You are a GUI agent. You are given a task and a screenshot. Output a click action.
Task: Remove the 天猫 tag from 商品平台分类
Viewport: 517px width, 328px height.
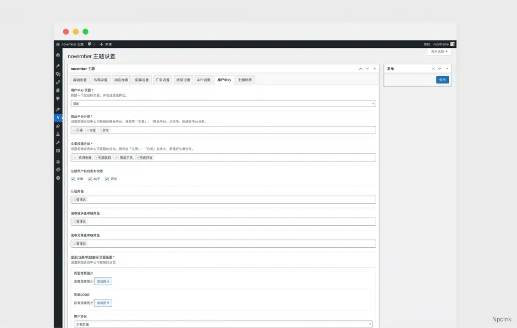coord(75,130)
